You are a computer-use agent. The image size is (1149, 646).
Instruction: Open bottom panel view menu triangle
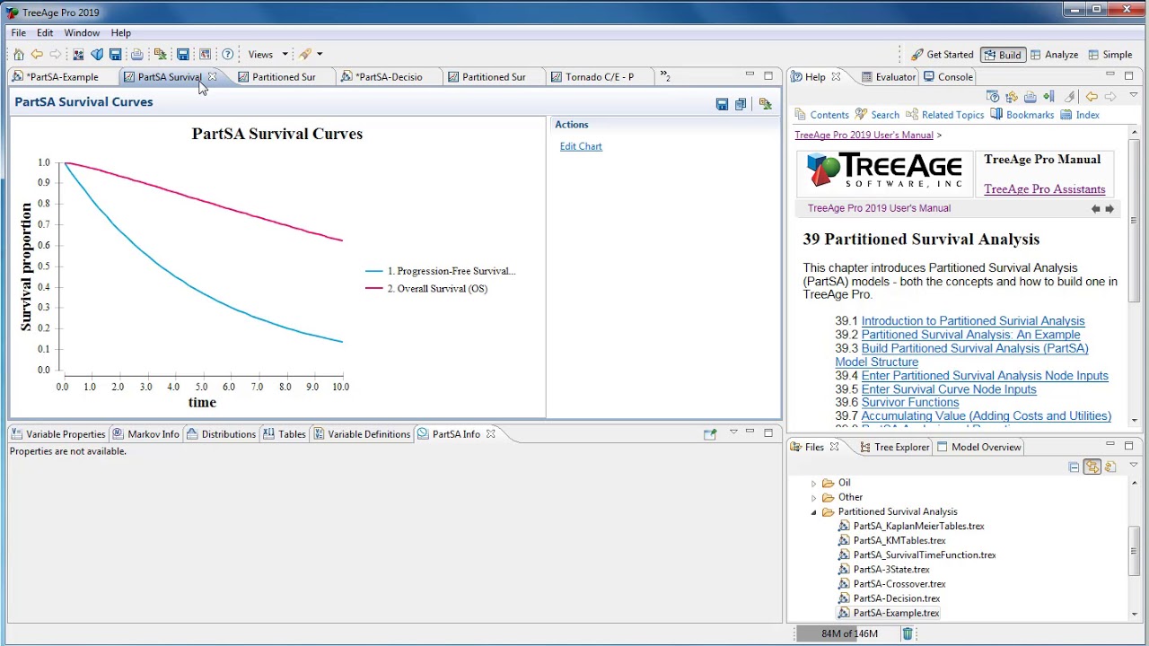click(733, 432)
